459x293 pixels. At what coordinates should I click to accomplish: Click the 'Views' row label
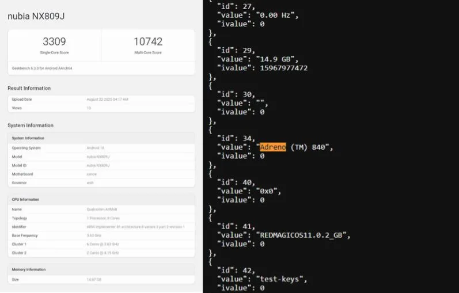(17, 108)
